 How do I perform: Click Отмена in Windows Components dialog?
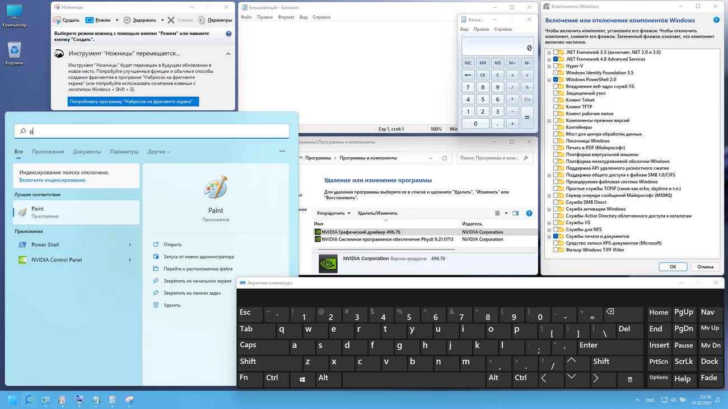tap(705, 267)
